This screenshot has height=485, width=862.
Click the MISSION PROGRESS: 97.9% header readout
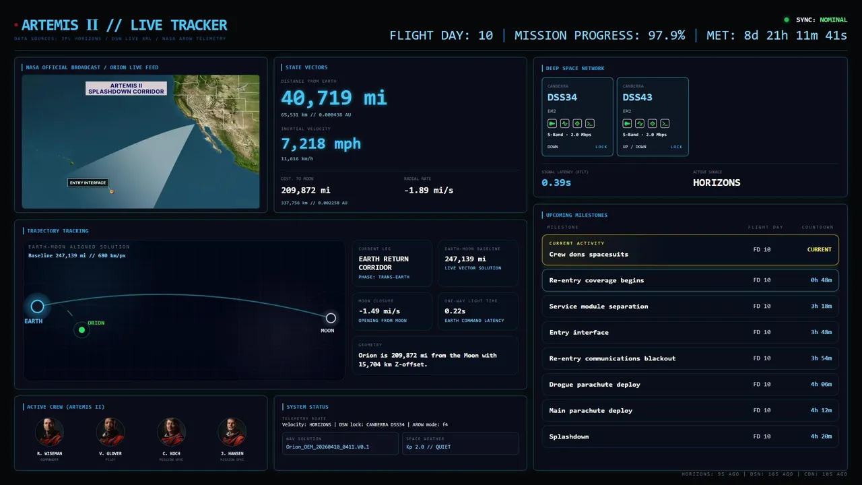coord(600,35)
